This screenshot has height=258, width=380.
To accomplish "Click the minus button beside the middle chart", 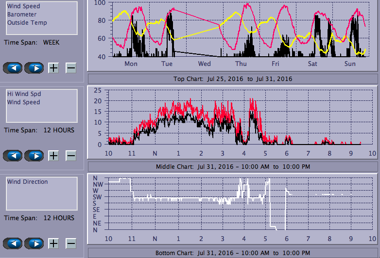I will tap(71, 156).
